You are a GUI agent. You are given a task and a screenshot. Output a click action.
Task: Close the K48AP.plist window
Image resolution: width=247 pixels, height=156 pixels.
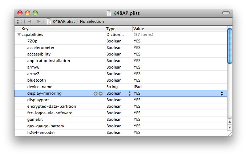pyautogui.click(x=20, y=13)
